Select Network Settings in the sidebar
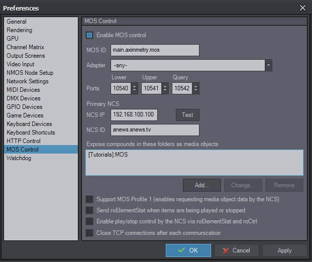This screenshot has width=312, height=262. pyautogui.click(x=28, y=81)
